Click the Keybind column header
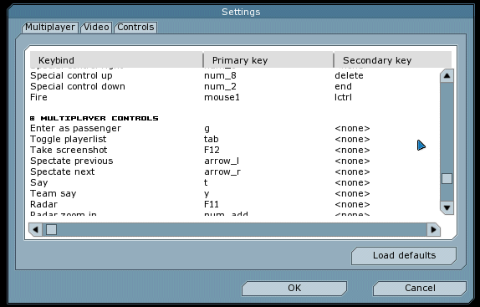480x307 pixels. coord(116,60)
